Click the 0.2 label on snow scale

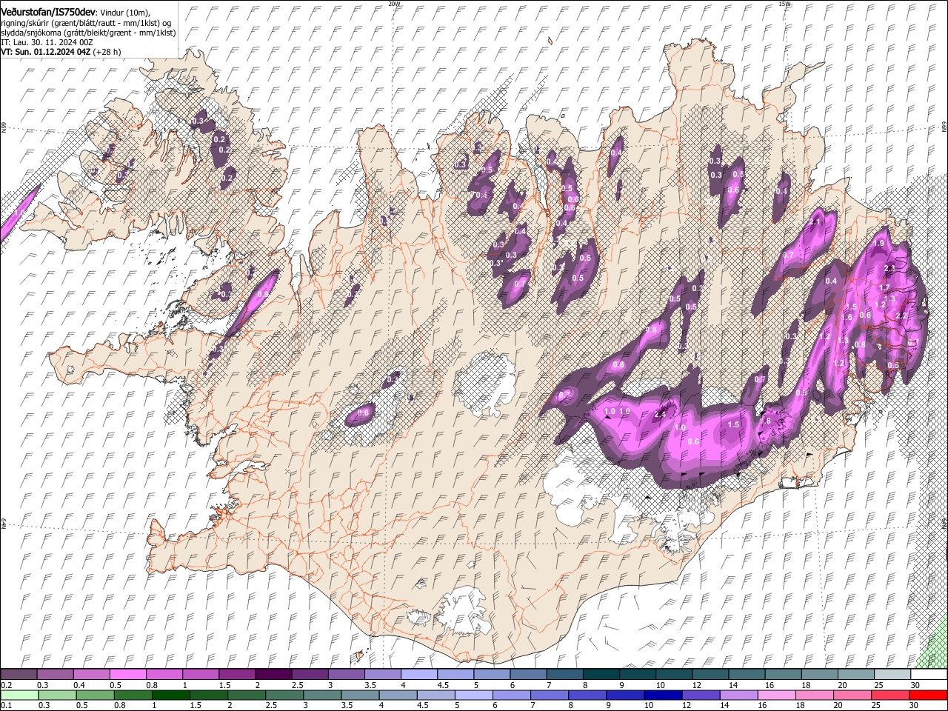[x=5, y=685]
